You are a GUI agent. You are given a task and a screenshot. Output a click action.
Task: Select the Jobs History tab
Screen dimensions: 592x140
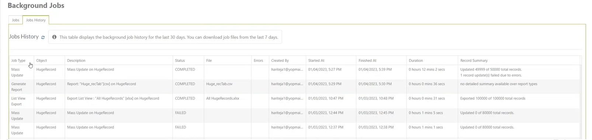point(36,20)
